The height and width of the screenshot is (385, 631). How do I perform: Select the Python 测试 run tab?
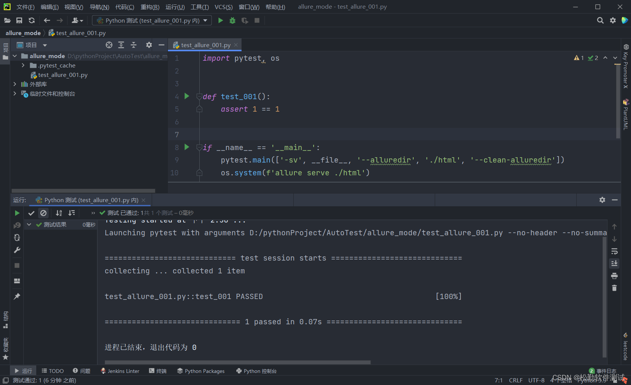point(91,200)
